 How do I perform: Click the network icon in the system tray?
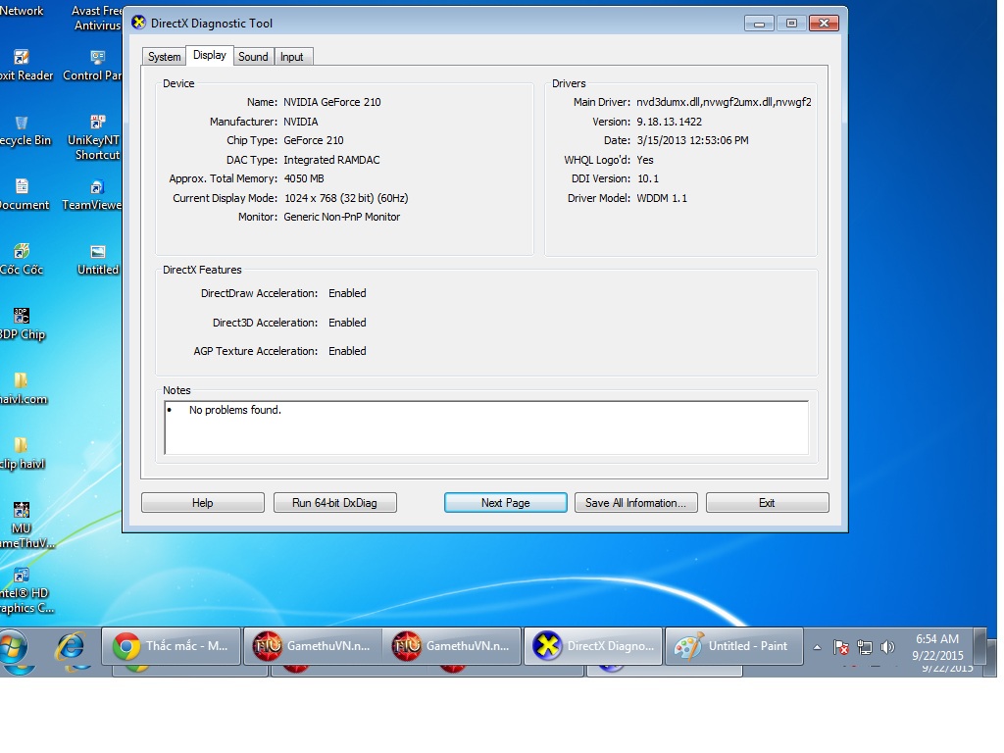tap(865, 647)
